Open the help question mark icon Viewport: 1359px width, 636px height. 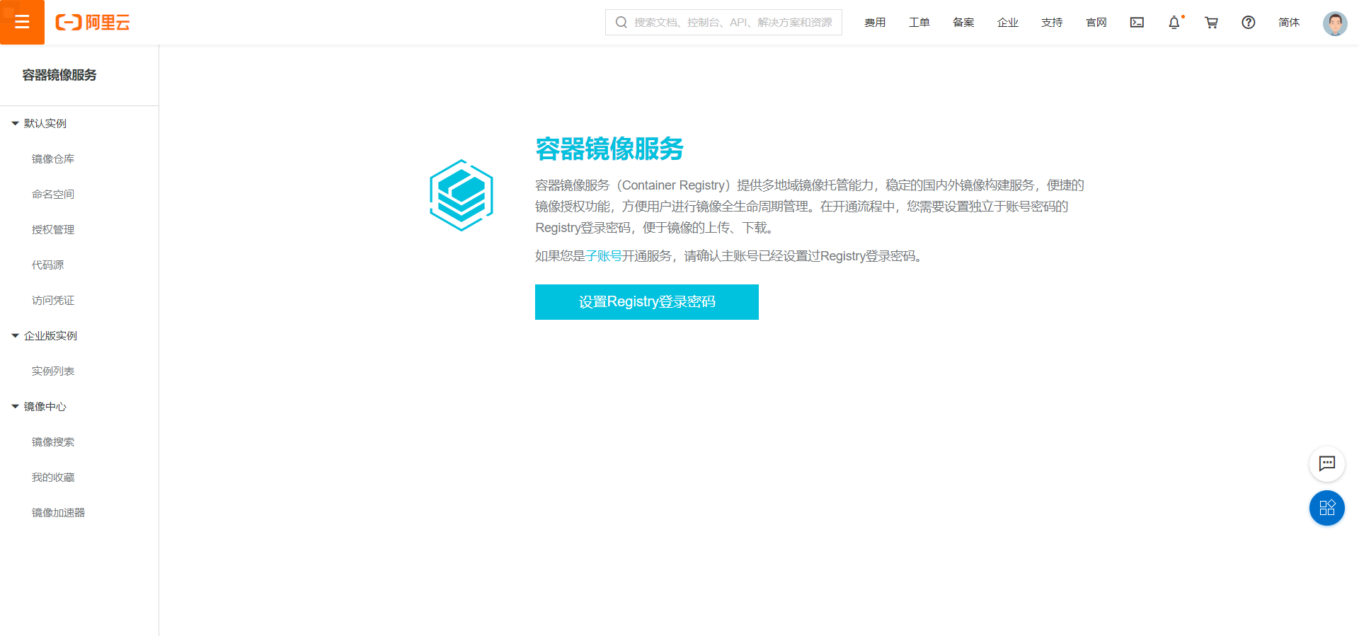pos(1249,23)
